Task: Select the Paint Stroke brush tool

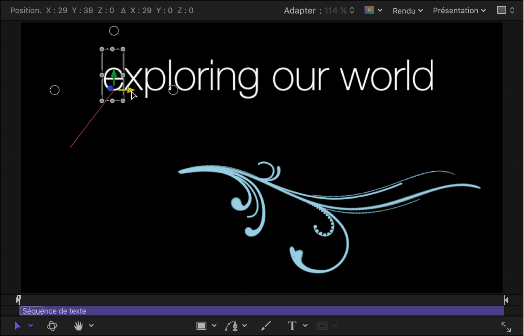Action: point(266,326)
